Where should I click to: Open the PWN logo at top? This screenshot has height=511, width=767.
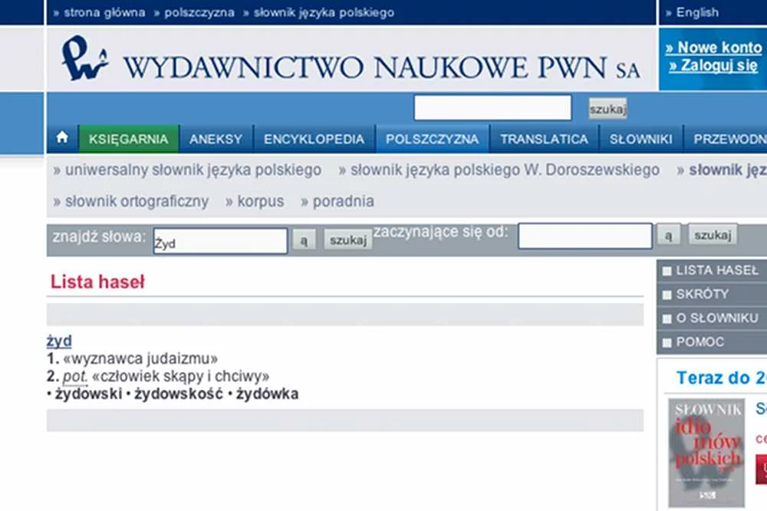[84, 58]
